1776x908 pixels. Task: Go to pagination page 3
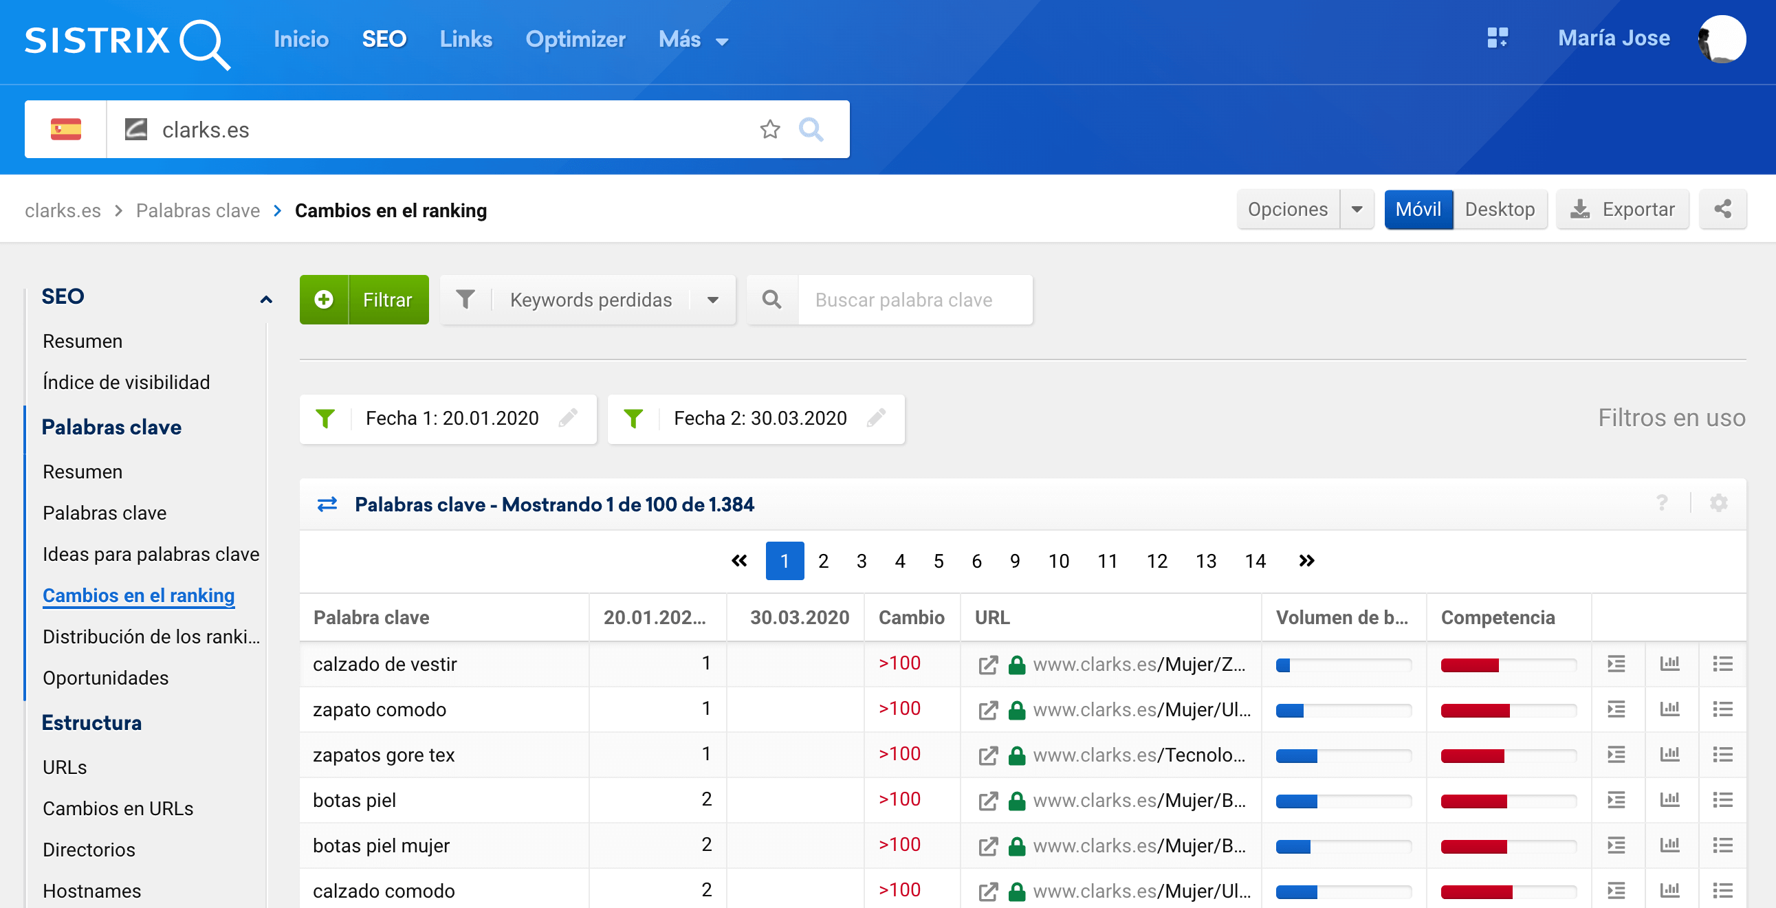[861, 561]
